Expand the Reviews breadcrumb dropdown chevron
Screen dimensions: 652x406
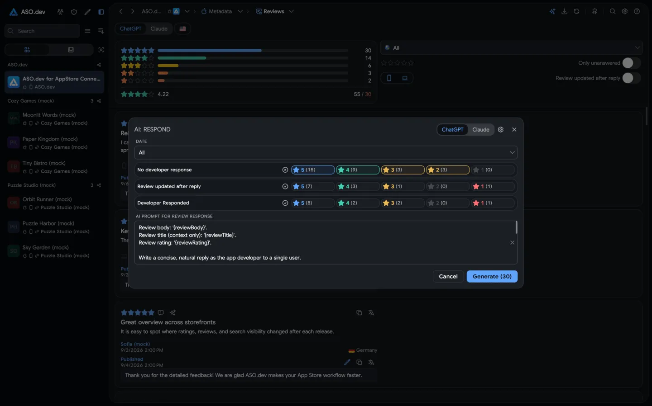(x=291, y=11)
